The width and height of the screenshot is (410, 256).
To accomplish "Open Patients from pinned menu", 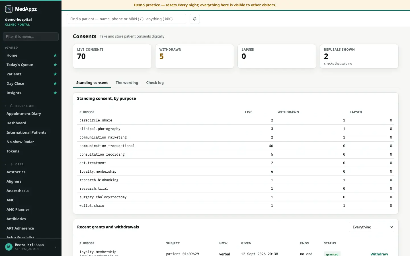I will click(14, 74).
